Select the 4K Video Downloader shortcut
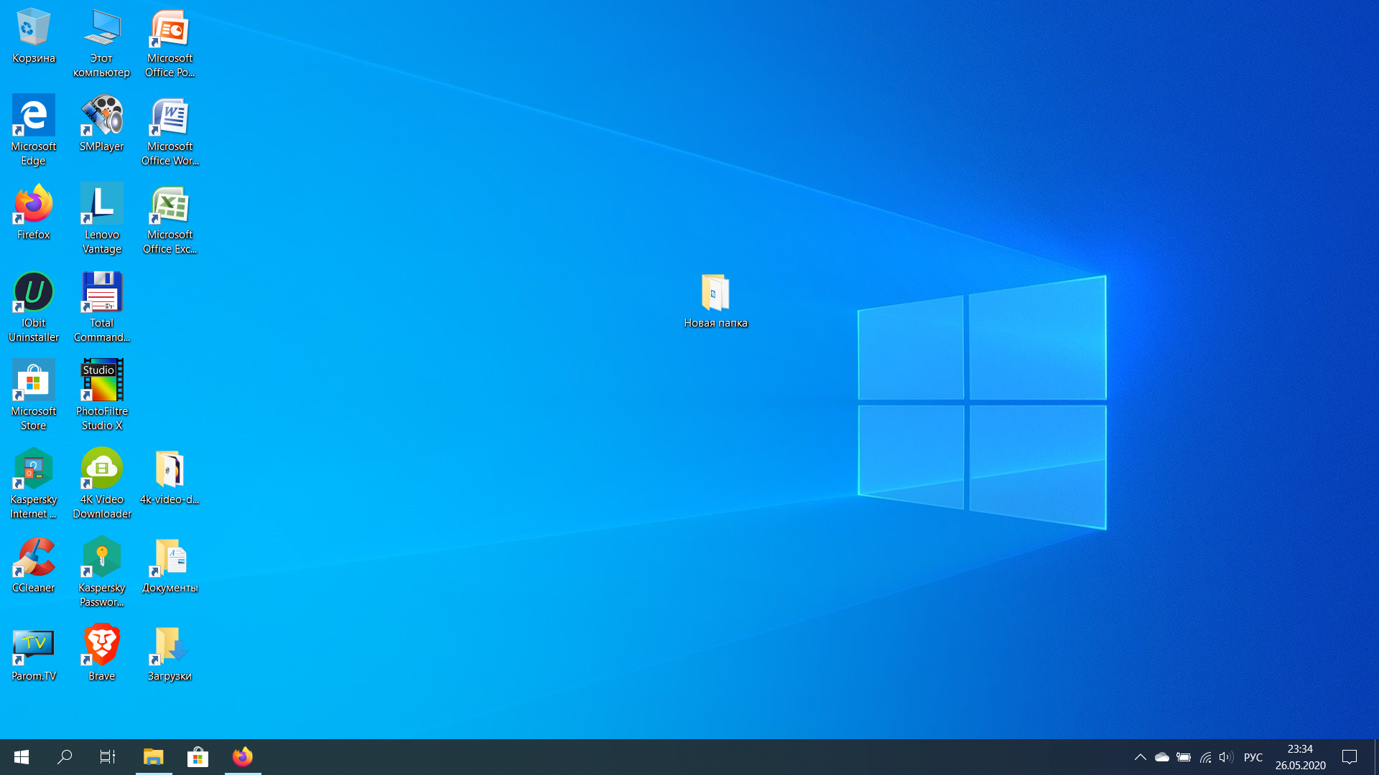1379x775 pixels. (x=101, y=484)
